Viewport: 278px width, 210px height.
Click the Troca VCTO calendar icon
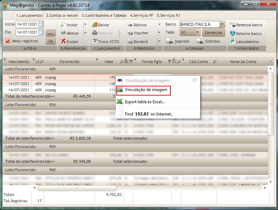coord(94,41)
